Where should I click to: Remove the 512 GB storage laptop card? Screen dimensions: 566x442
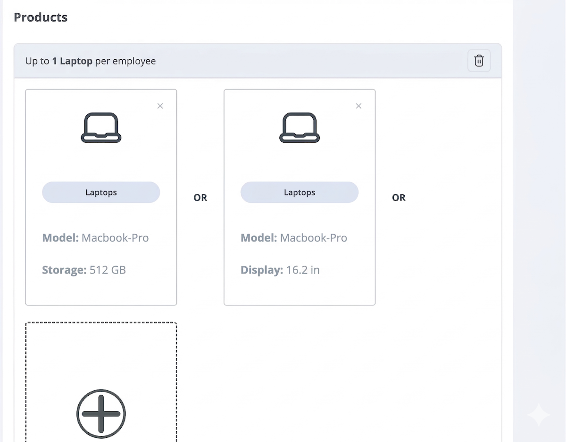(160, 106)
